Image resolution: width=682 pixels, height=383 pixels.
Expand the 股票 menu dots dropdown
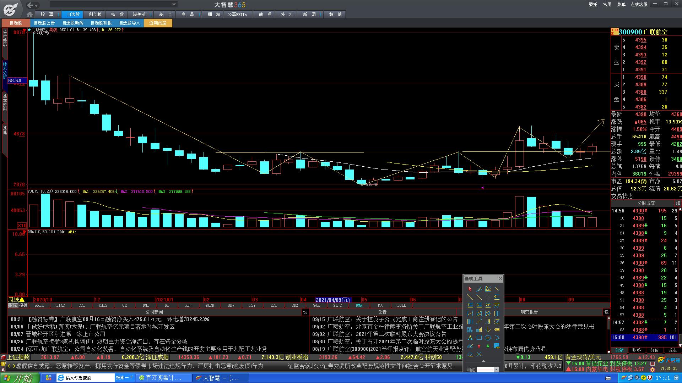[59, 15]
